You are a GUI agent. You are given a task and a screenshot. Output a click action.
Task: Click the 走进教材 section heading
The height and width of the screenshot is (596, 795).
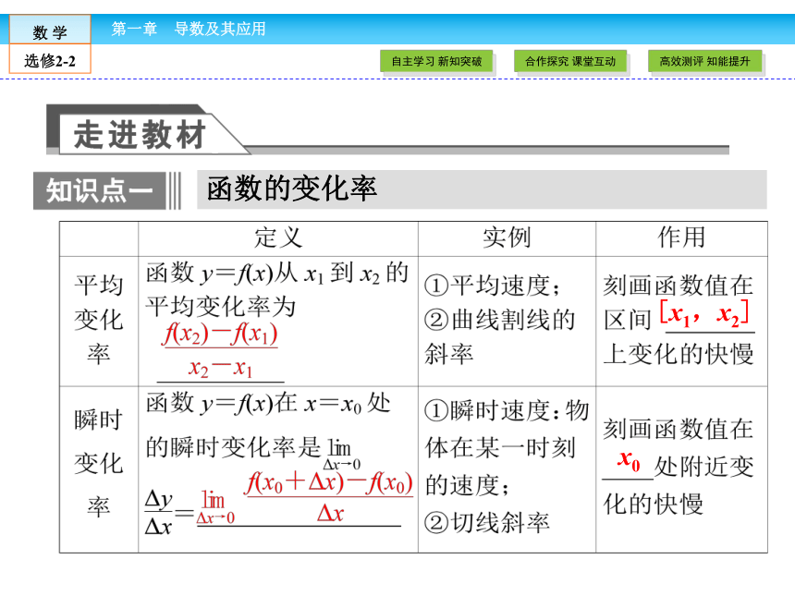(140, 135)
